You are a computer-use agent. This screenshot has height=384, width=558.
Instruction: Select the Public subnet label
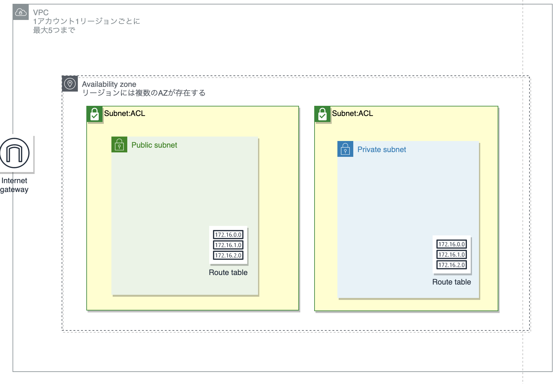[x=154, y=145]
